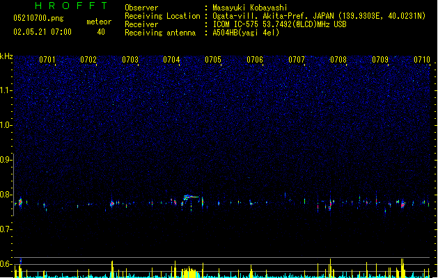Click the 0709 time marker
This screenshot has width=438, height=278.
380,60
